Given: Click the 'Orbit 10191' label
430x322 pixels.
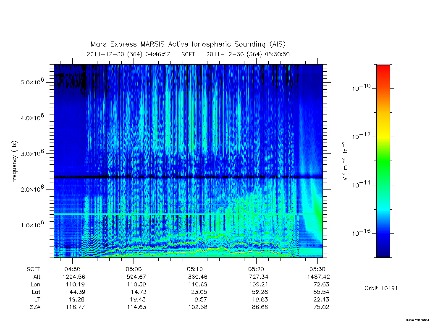Looking at the screenshot, I should click(381, 288).
